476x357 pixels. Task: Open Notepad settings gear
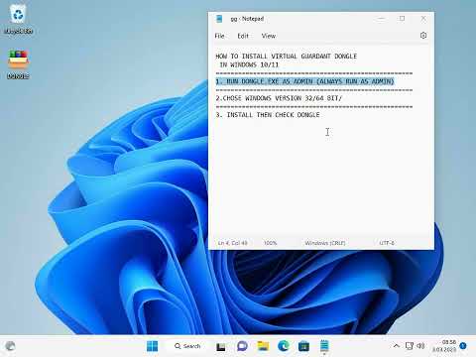(x=423, y=36)
